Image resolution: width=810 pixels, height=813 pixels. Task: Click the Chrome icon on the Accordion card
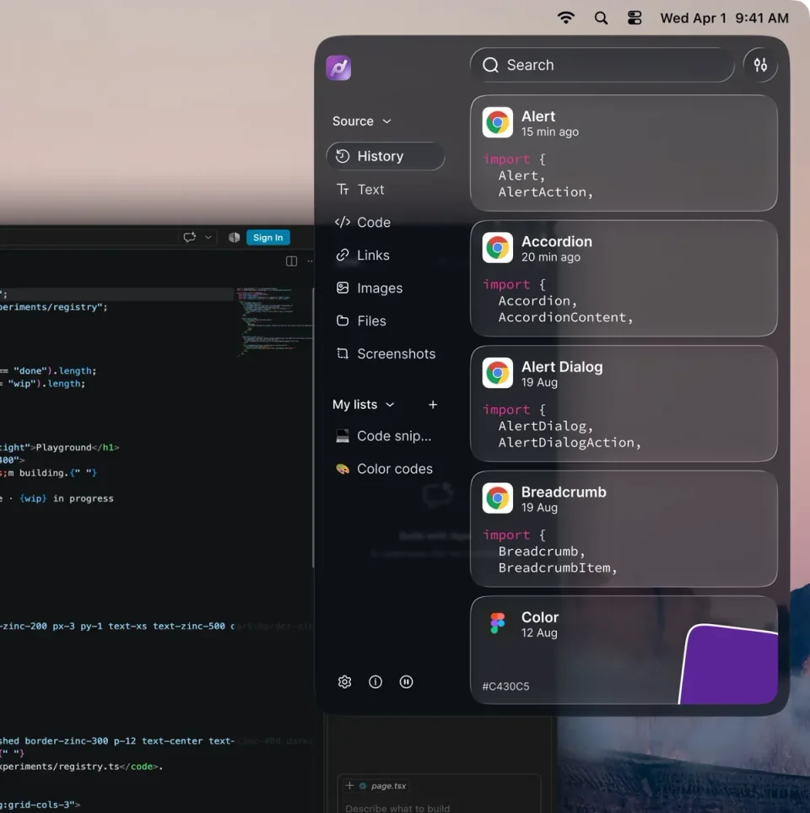(497, 248)
